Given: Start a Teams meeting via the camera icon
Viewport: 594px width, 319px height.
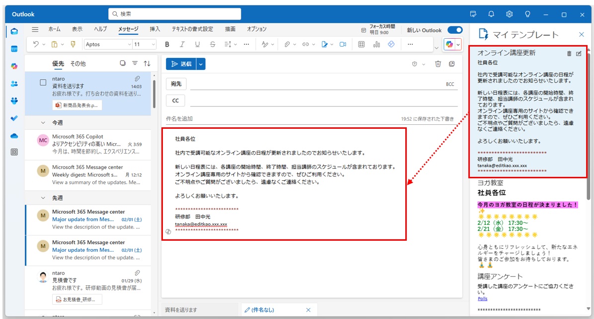Looking at the screenshot, I should [x=343, y=44].
